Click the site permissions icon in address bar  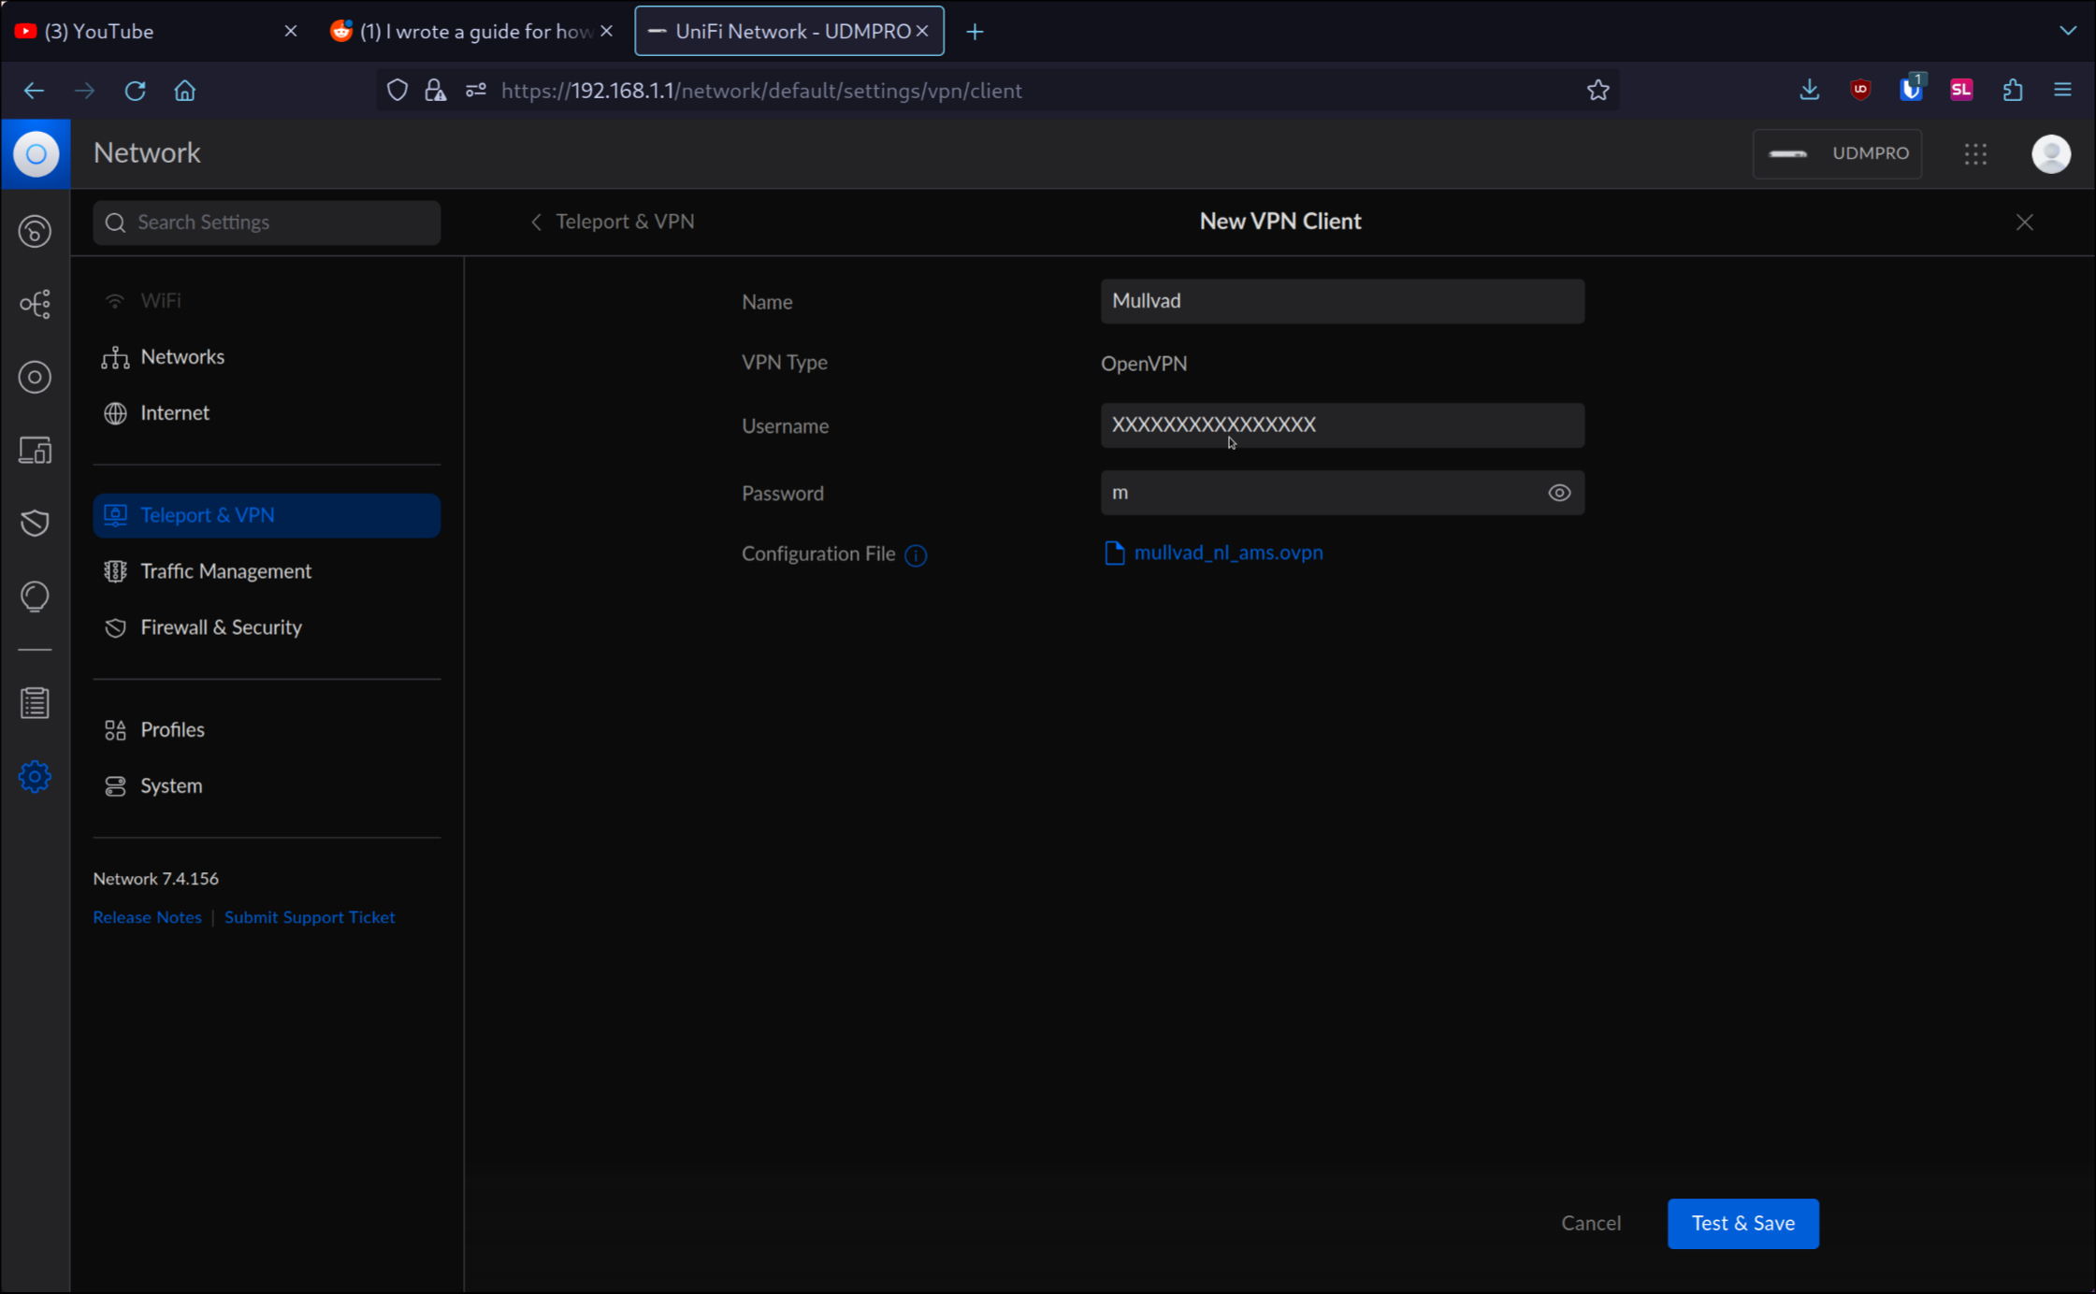pyautogui.click(x=475, y=91)
